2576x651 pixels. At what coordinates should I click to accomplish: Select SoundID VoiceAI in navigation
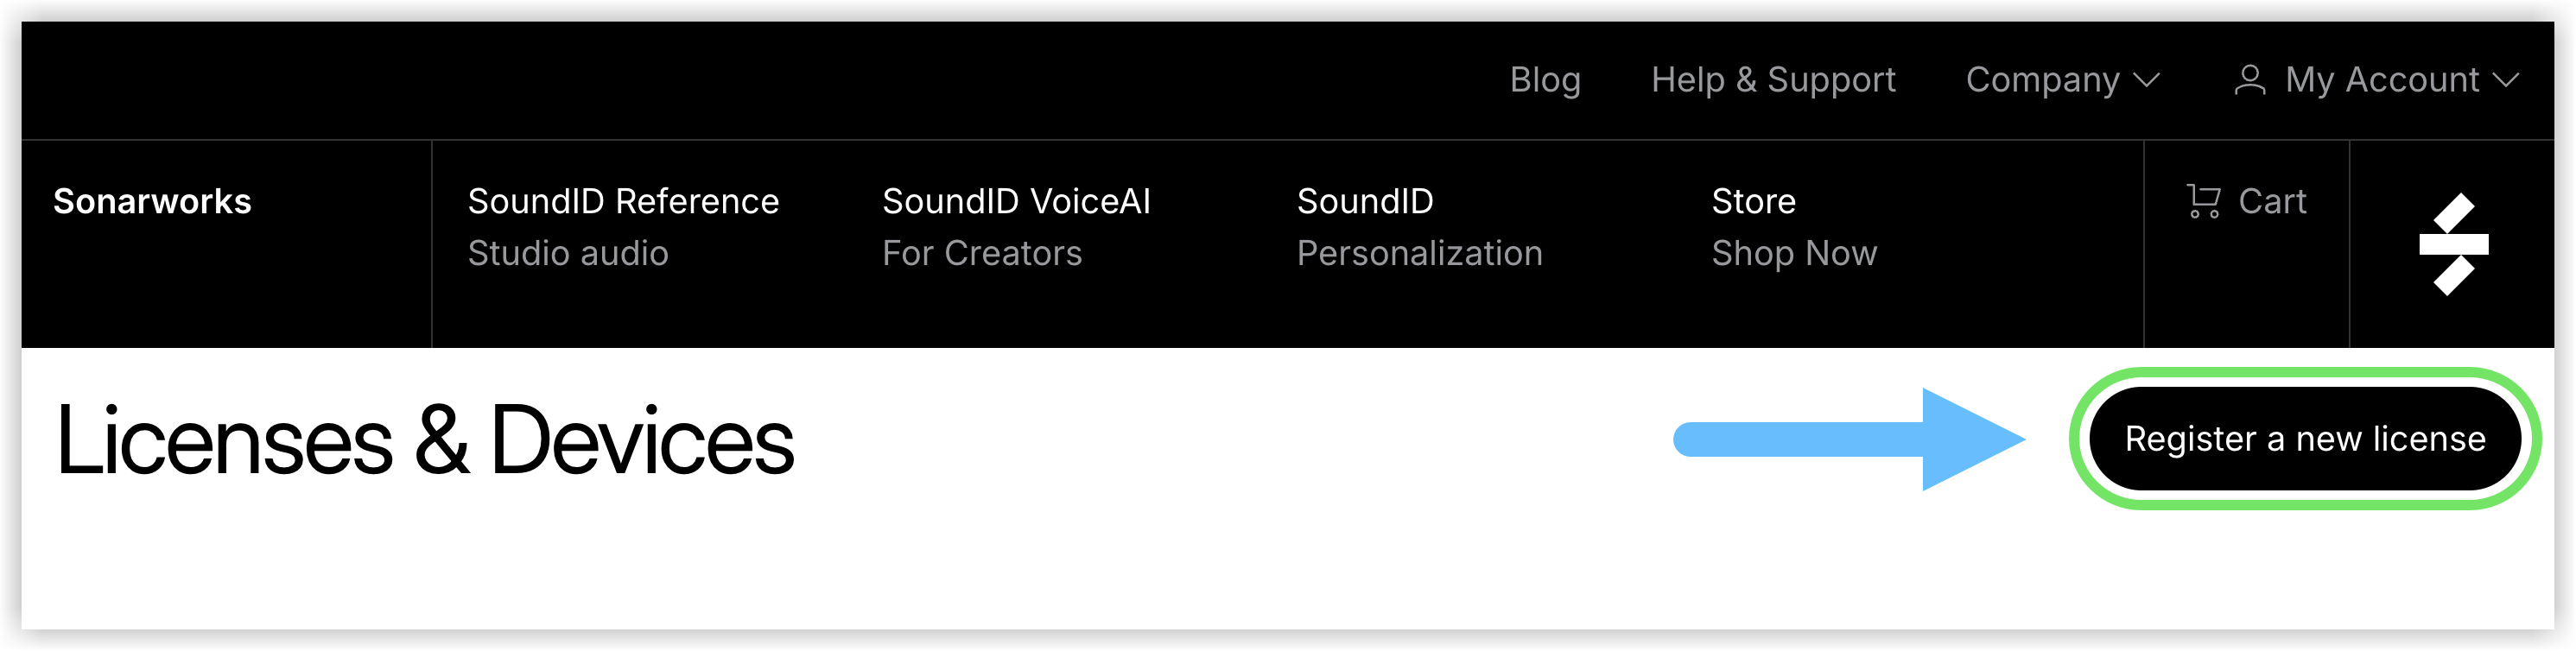pos(1016,201)
